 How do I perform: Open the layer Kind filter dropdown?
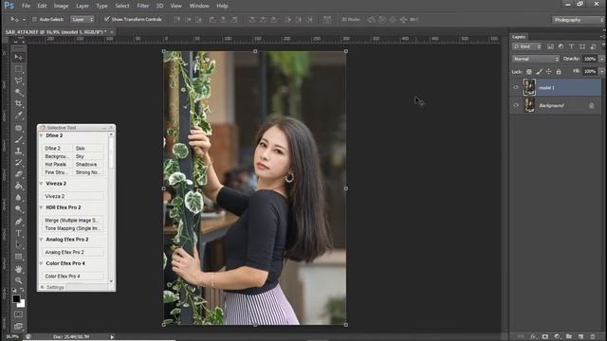[527, 46]
